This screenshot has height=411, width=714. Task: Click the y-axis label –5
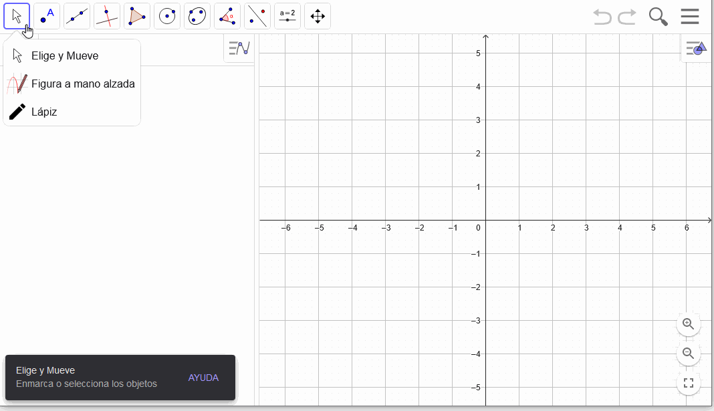click(x=476, y=388)
